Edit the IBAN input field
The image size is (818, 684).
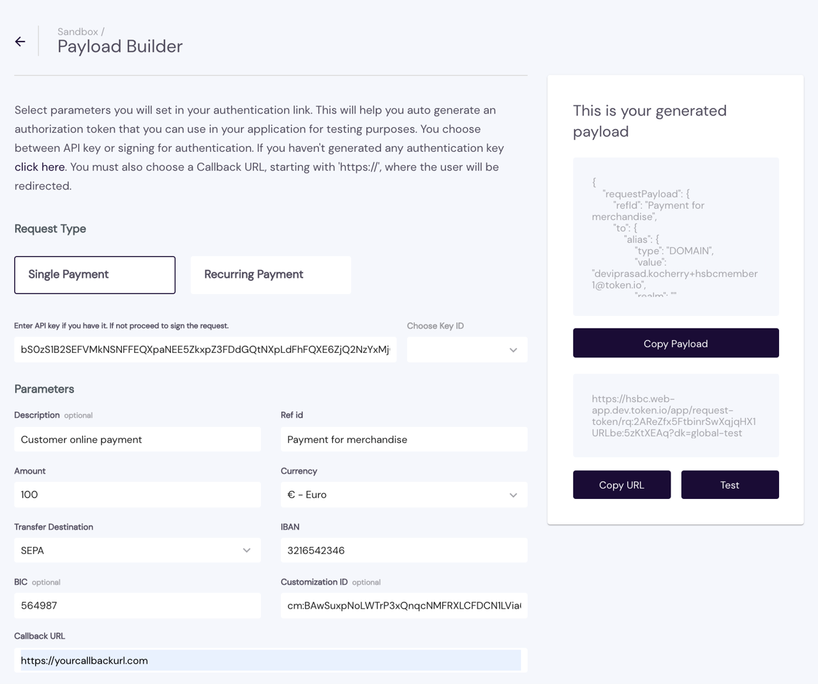tap(403, 550)
